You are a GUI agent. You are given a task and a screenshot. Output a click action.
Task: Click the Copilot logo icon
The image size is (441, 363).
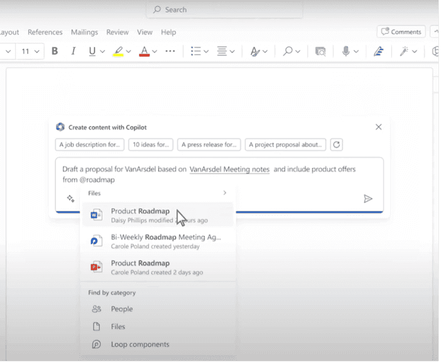click(60, 127)
